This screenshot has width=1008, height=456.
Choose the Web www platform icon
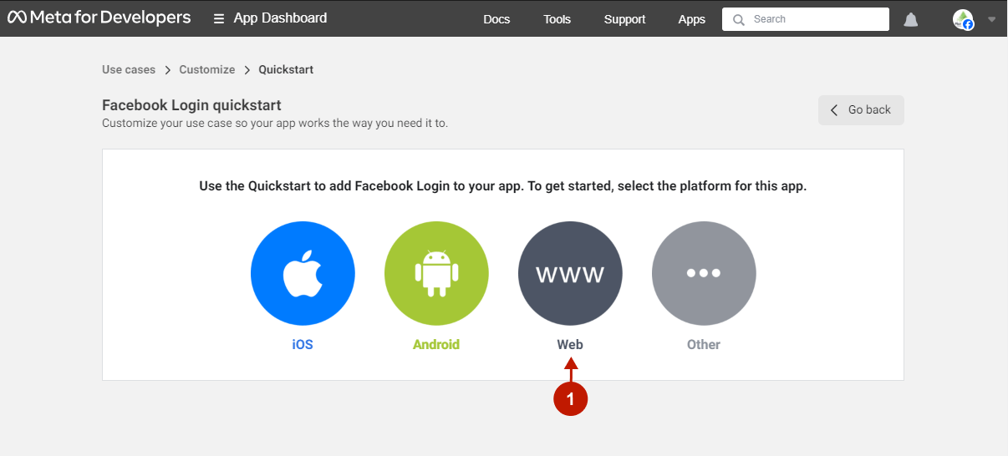click(570, 273)
